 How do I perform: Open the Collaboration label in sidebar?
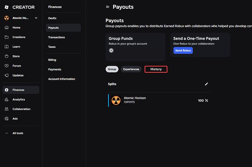tap(22, 109)
